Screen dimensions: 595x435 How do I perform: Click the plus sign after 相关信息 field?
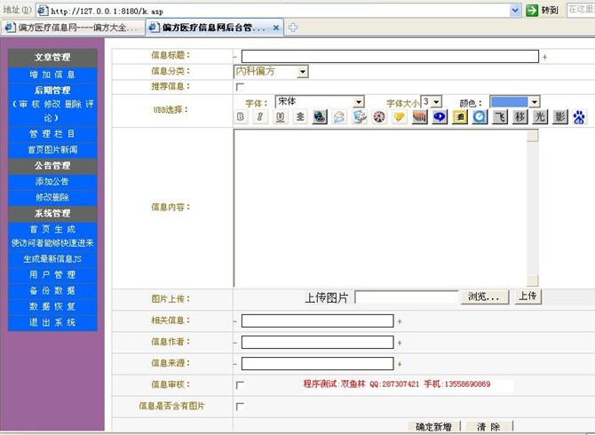[400, 321]
